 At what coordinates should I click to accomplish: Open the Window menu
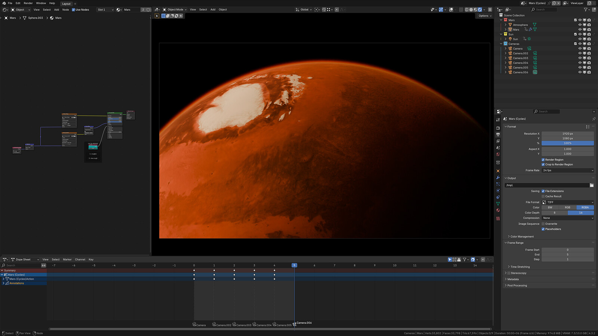(41, 3)
